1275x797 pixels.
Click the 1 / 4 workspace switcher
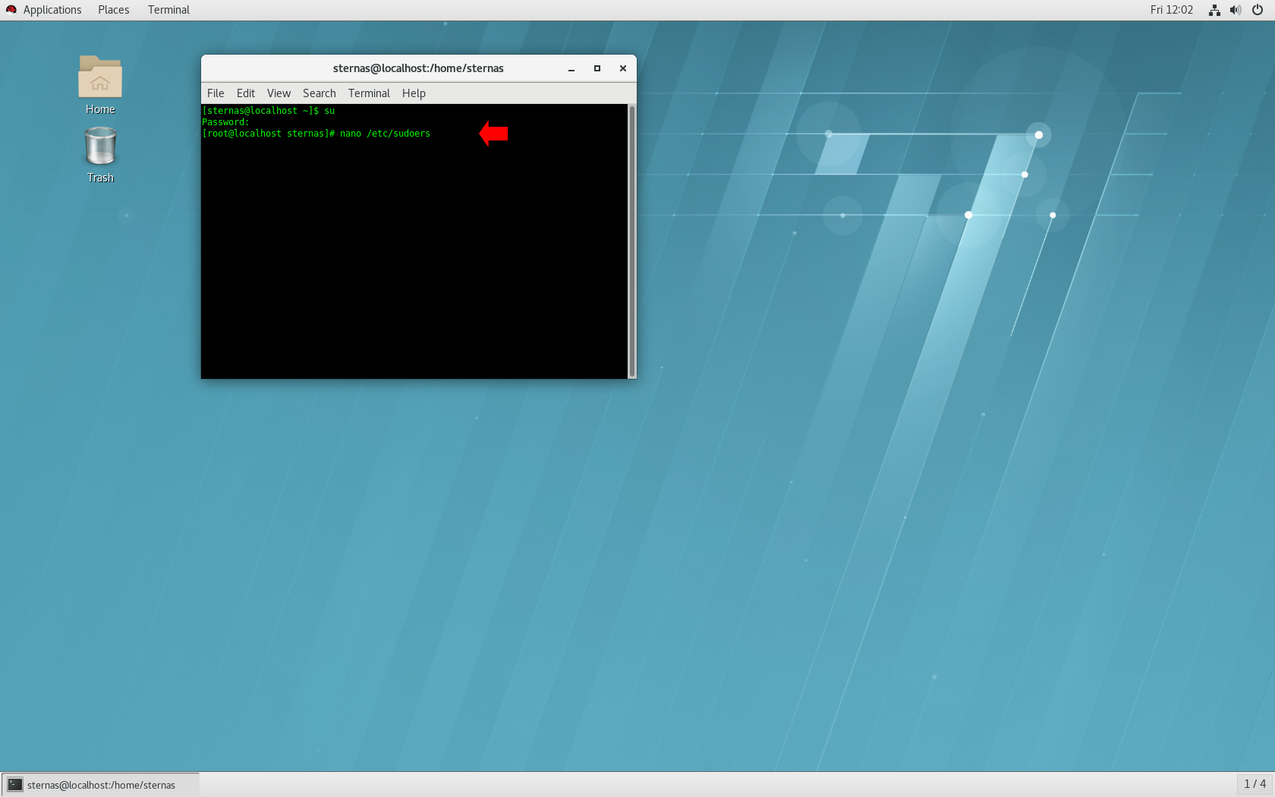[x=1255, y=784]
